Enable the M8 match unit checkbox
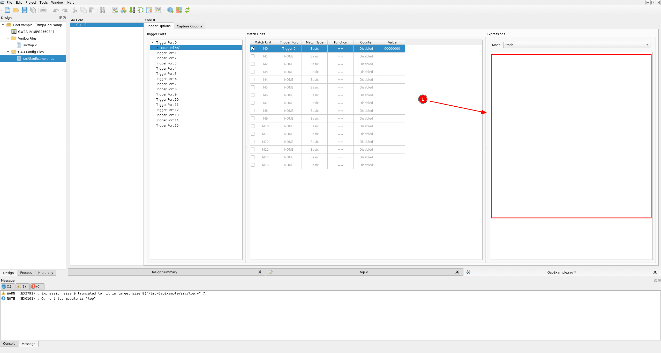 click(253, 111)
